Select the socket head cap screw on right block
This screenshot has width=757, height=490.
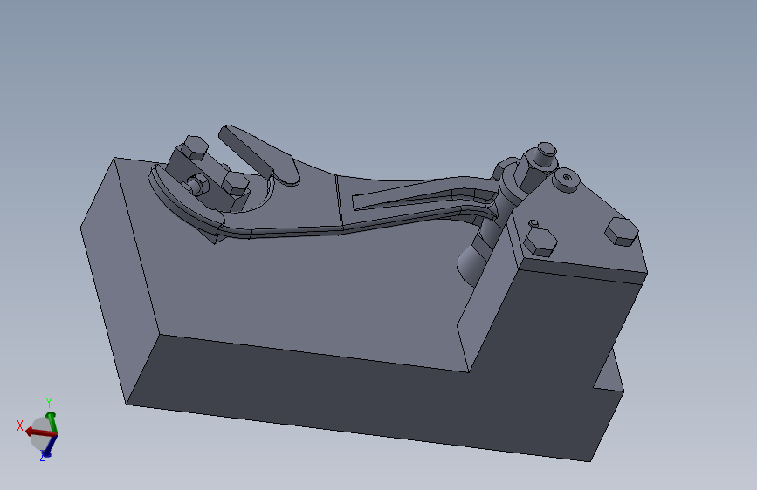[x=567, y=179]
